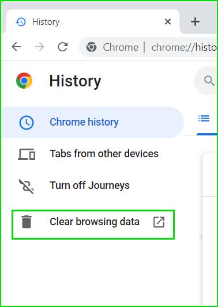Select the History browser tab

tap(93, 22)
